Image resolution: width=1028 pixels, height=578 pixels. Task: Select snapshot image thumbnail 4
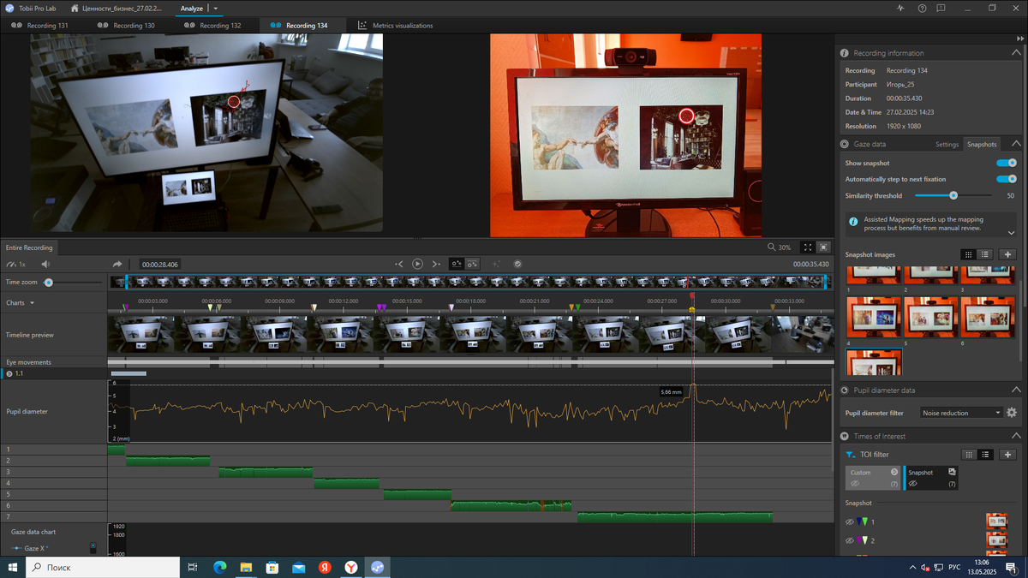point(874,318)
